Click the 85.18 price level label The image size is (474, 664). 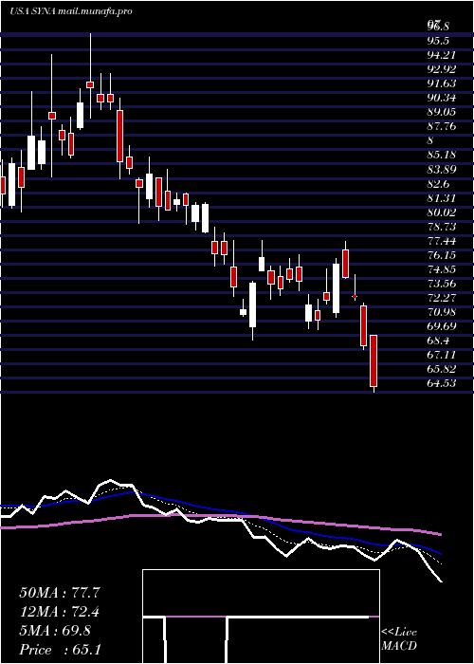[x=442, y=156]
